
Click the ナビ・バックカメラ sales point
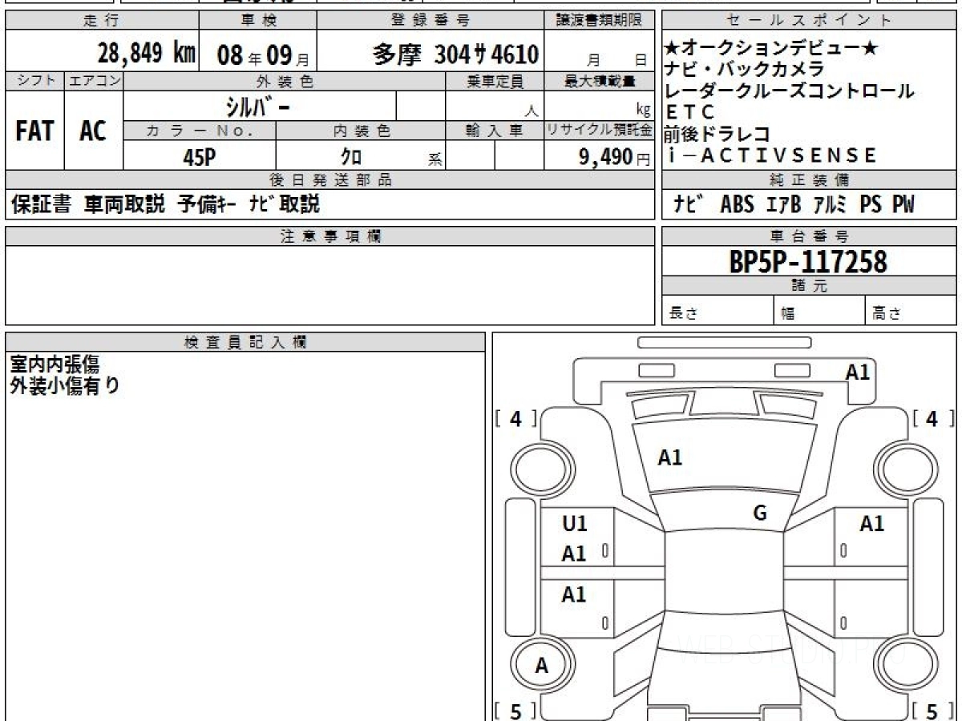pos(745,70)
